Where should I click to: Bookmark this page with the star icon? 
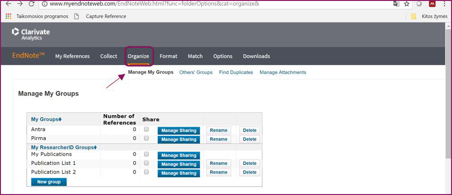pos(407,4)
